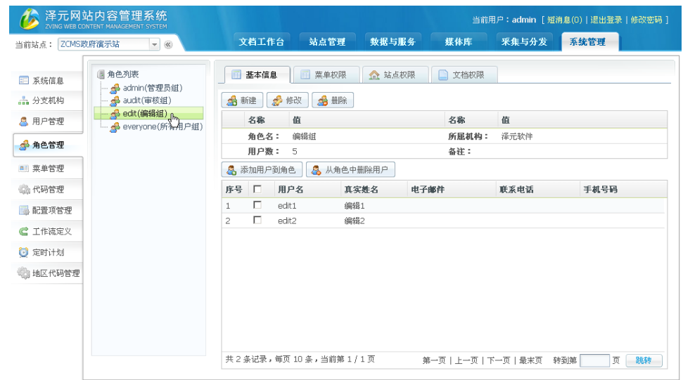Open the 文档工作台 top menu
Image resolution: width=683 pixels, height=380 pixels.
tap(262, 41)
